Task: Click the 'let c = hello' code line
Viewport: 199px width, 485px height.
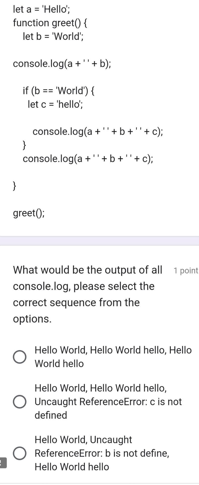Action: coord(56,104)
